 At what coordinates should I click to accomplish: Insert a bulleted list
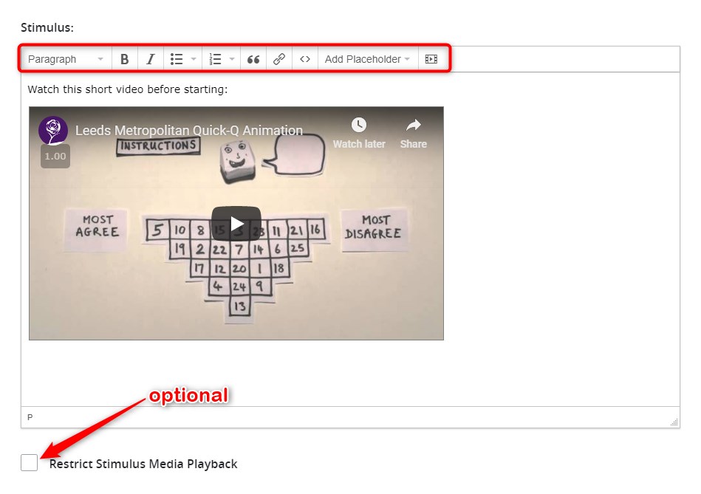(177, 59)
